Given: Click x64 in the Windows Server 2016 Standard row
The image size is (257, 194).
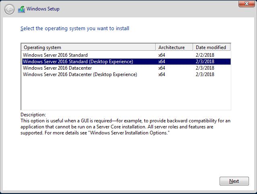Looking at the screenshot, I should point(162,55).
